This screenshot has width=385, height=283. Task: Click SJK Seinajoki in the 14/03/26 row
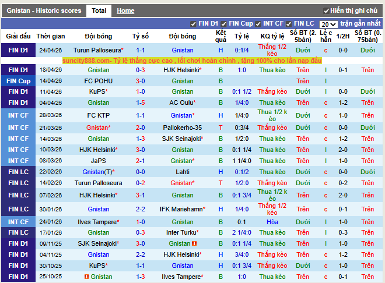pos(183,139)
